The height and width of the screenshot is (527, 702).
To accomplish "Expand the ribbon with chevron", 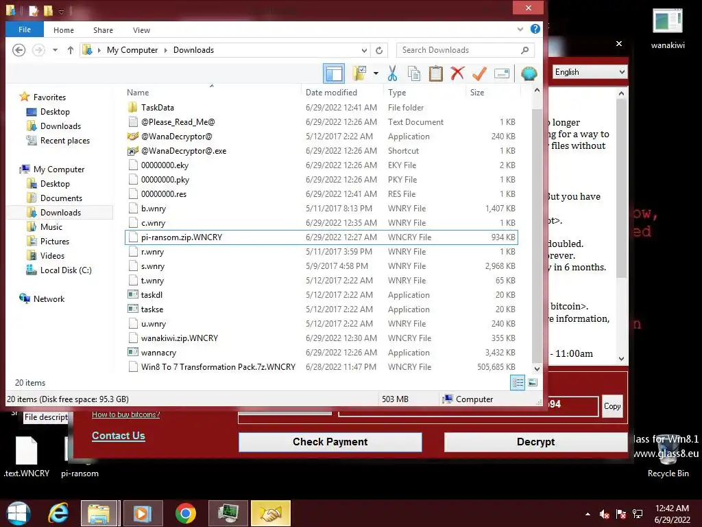I will (520, 30).
